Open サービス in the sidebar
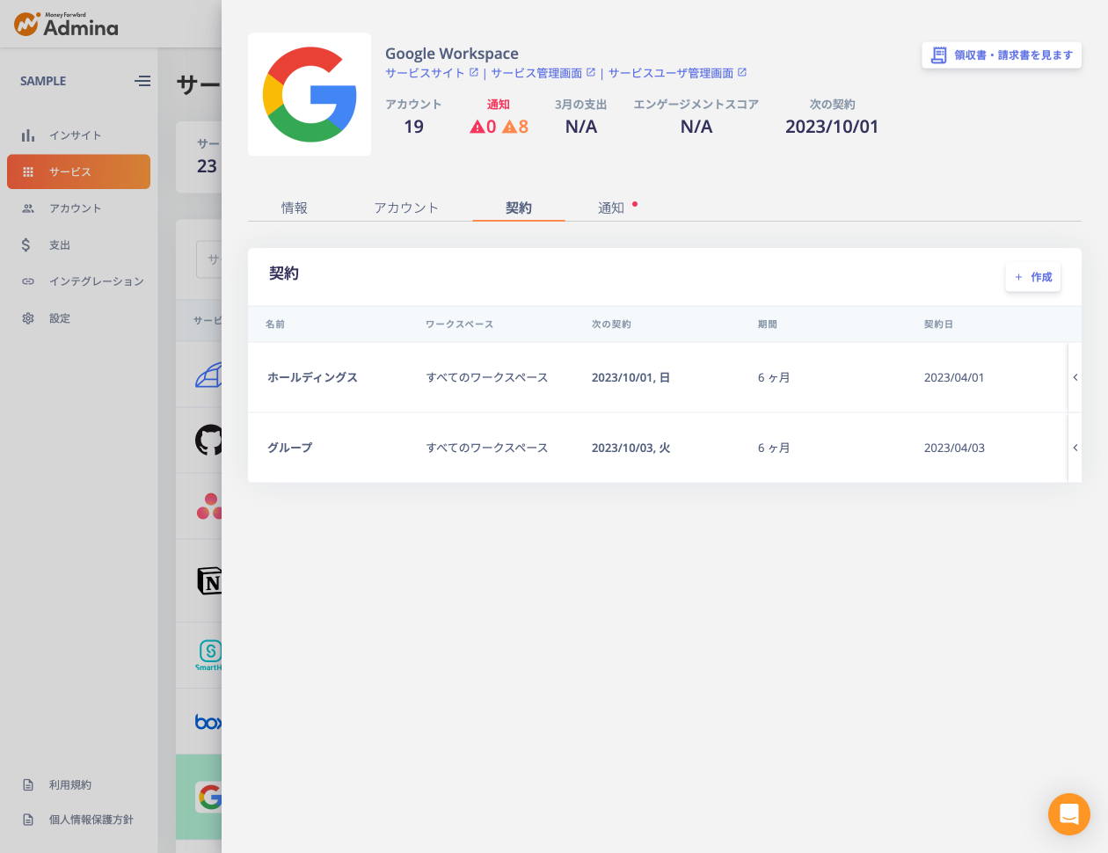Image resolution: width=1108 pixels, height=853 pixels. tap(78, 171)
